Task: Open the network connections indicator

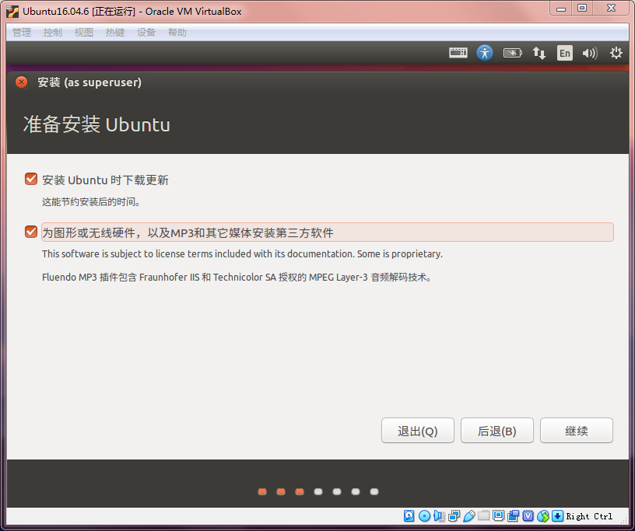Action: tap(539, 53)
